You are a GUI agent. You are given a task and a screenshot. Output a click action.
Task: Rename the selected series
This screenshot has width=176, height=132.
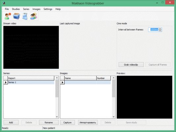click(49, 122)
